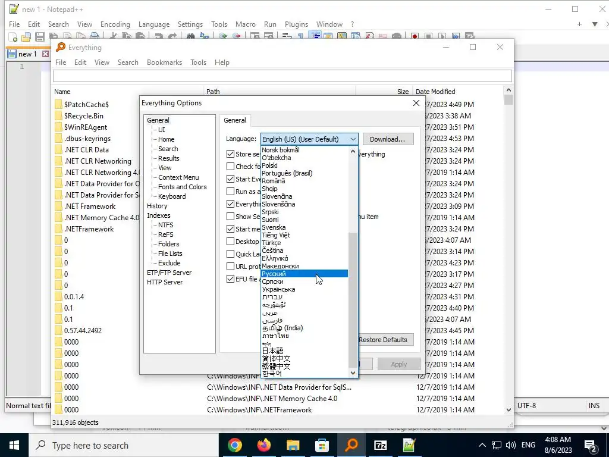Click the folder icon next to 0.57.44.2492
Screen dimensions: 609x457
tap(58, 330)
